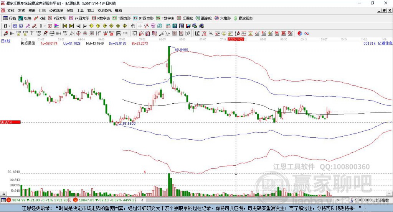Click the 日K线 period label
The width and height of the screenshot is (393, 212).
(6, 41)
